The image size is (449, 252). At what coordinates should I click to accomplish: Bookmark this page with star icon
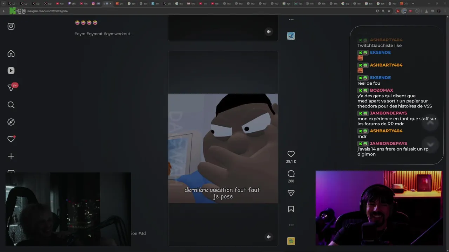[389, 11]
